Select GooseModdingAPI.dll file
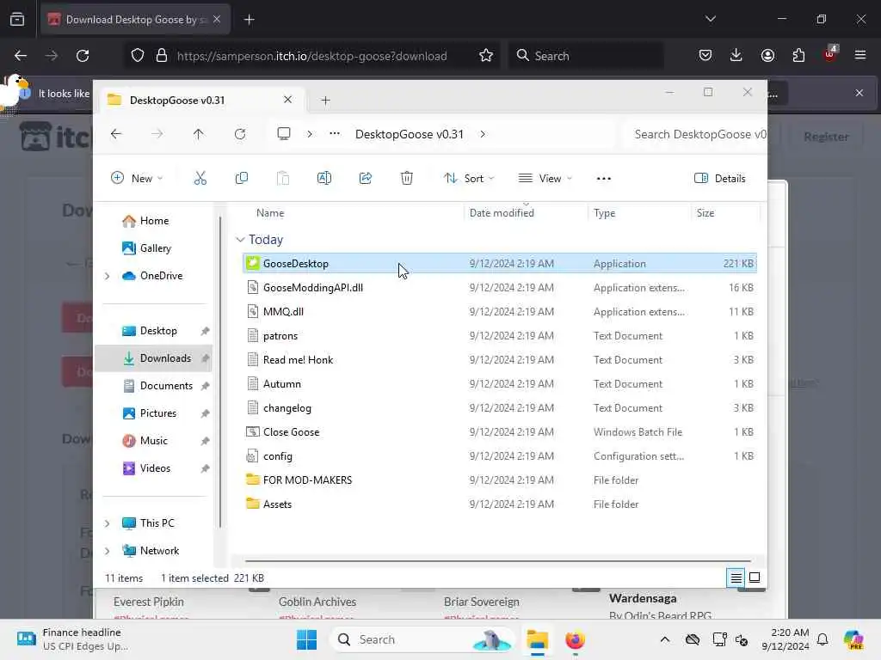This screenshot has width=881, height=660. pos(500,287)
